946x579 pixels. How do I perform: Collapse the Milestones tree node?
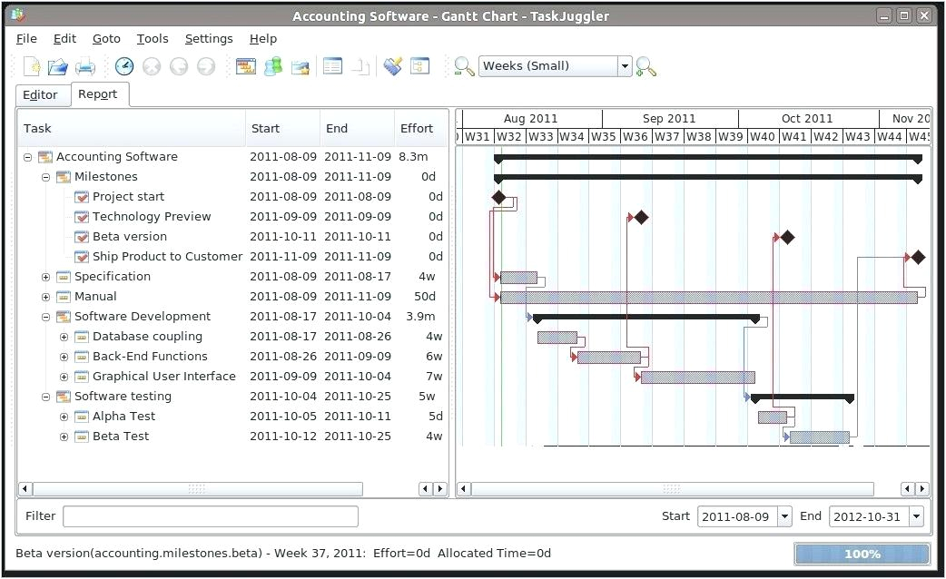45,176
